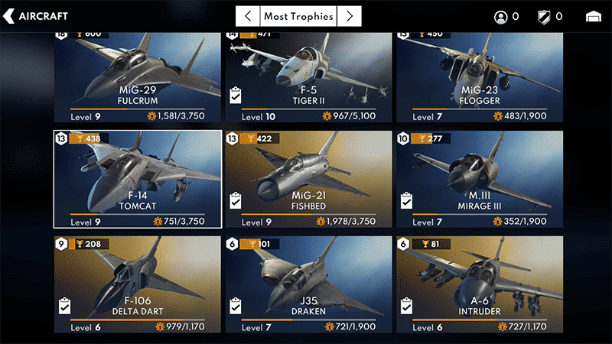This screenshot has width=612, height=344.
Task: Select the MiG-23 Flogger card
Action: 480,77
